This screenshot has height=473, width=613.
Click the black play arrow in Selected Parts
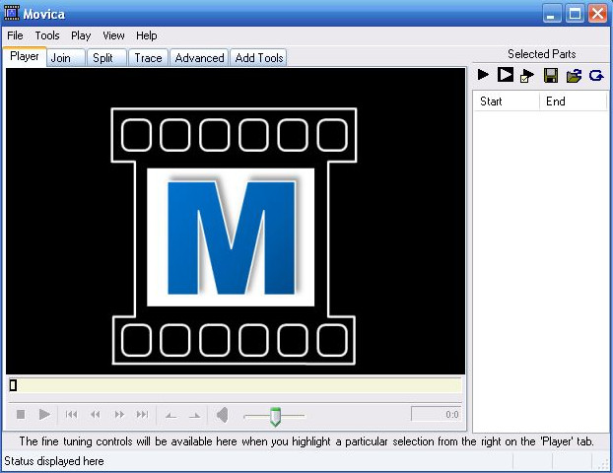483,75
